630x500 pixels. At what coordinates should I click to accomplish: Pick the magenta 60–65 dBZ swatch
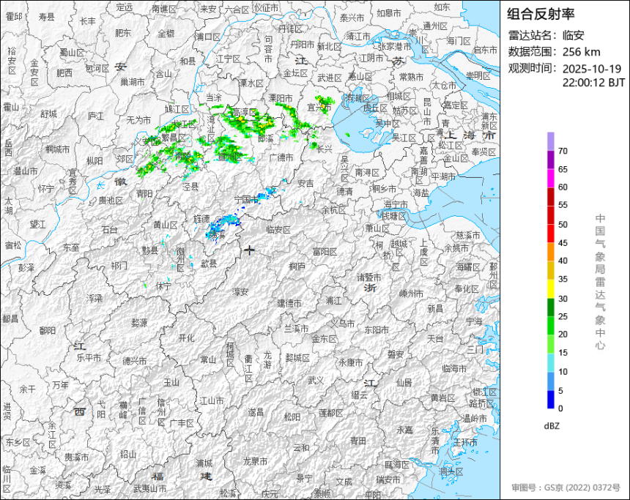[x=550, y=178]
